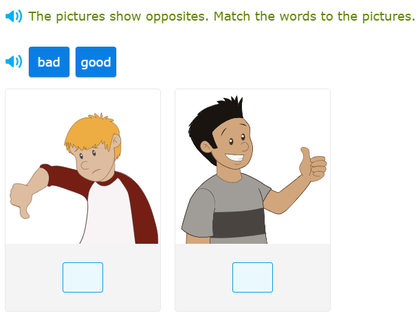Screen dimensions: 418x320
Task: Play audio for the word choices
Action: (x=14, y=62)
